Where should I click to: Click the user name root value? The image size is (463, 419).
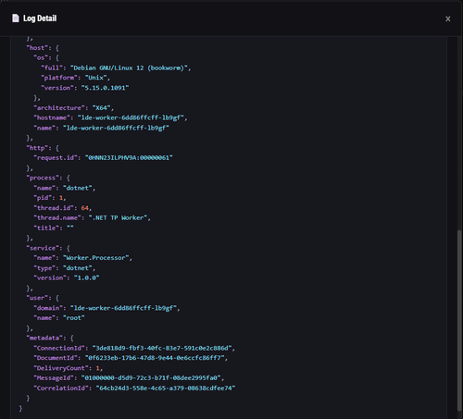(74, 318)
